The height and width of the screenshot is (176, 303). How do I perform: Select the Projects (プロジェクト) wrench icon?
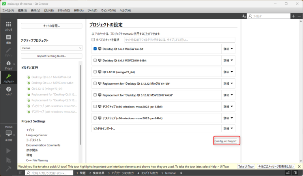point(8,78)
